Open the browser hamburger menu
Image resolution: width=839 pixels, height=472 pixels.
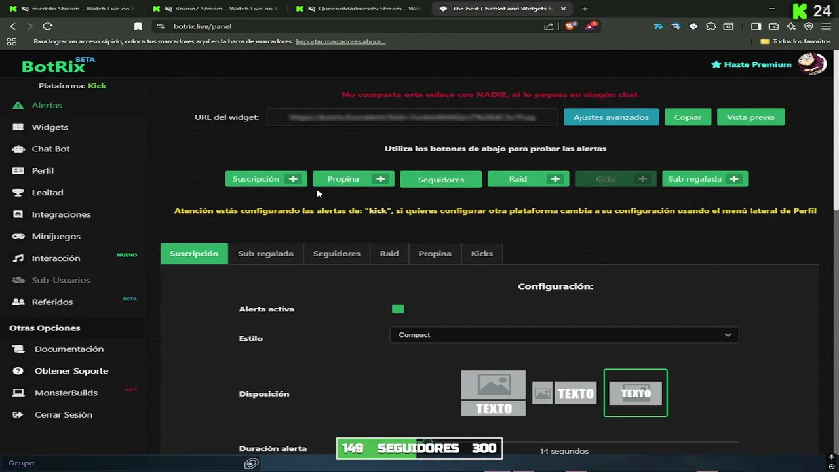click(827, 26)
